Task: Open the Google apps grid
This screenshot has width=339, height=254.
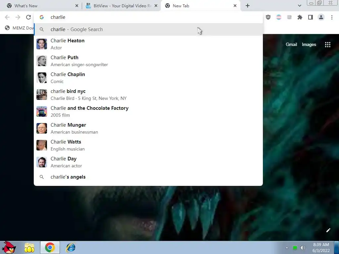Action: pos(327,45)
